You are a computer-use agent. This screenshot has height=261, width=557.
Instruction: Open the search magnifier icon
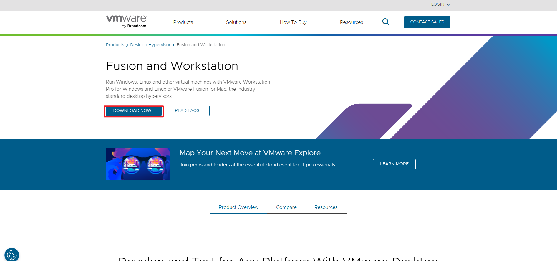(386, 22)
